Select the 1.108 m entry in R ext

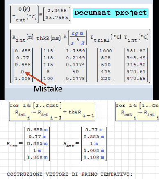[94, 157]
